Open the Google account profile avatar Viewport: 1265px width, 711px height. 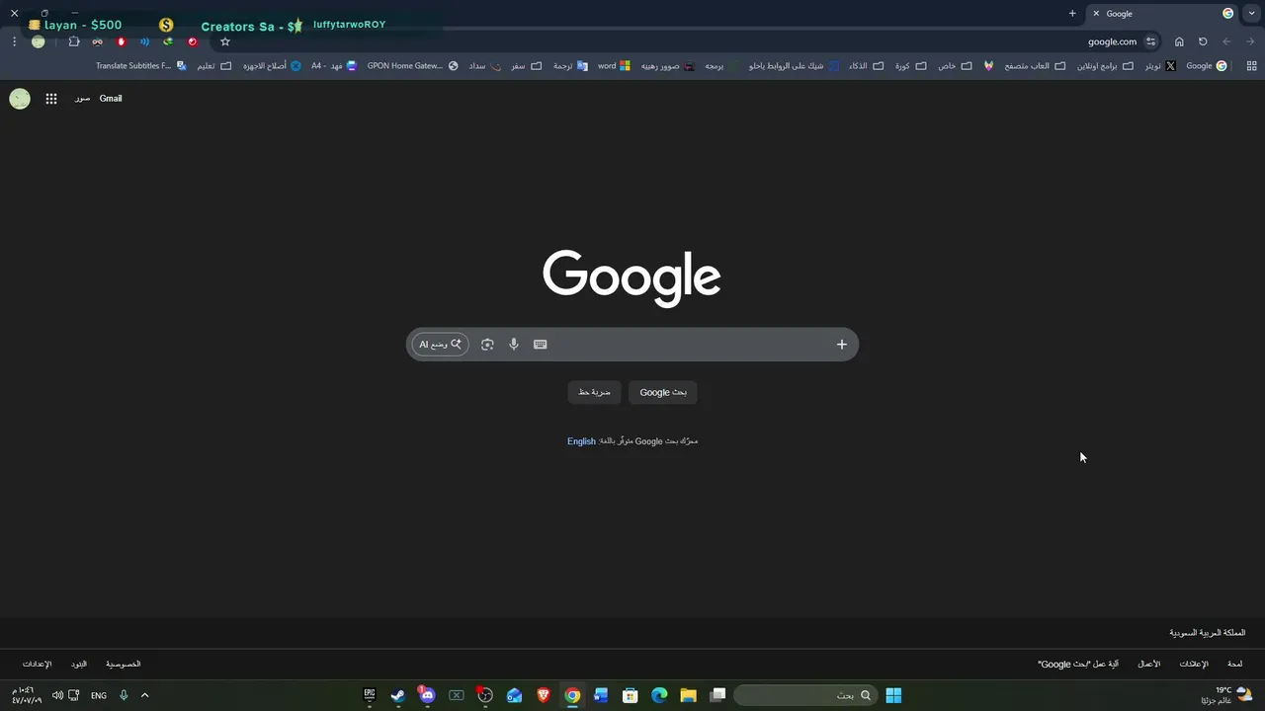pyautogui.click(x=20, y=99)
